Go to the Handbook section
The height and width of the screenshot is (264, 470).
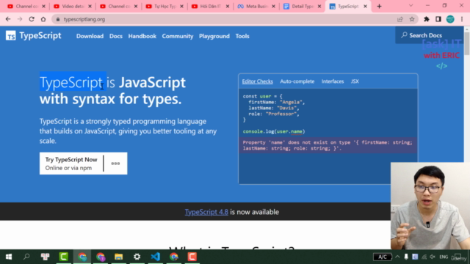pos(142,36)
